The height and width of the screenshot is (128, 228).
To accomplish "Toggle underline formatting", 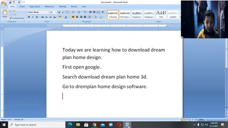I will pyautogui.click(x=37, y=17).
